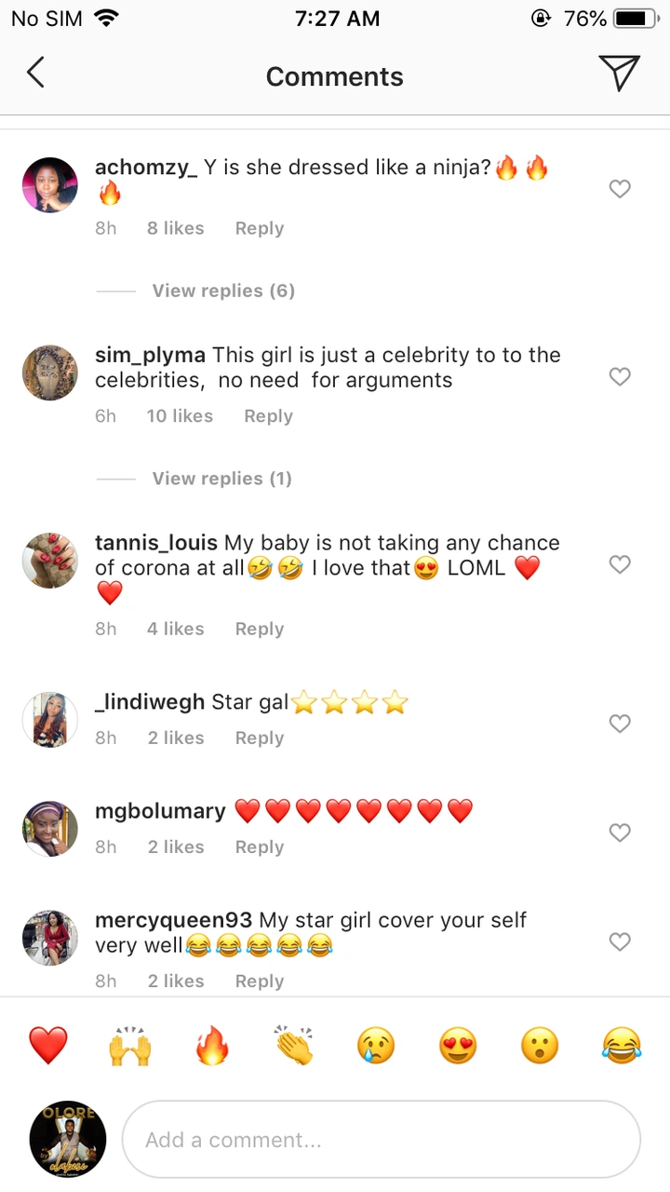
Task: Focus the Add a comment field
Action: point(382,1140)
